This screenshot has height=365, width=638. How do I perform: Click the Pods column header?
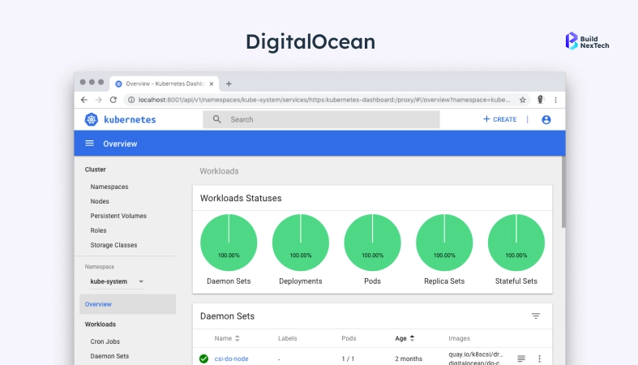click(349, 338)
